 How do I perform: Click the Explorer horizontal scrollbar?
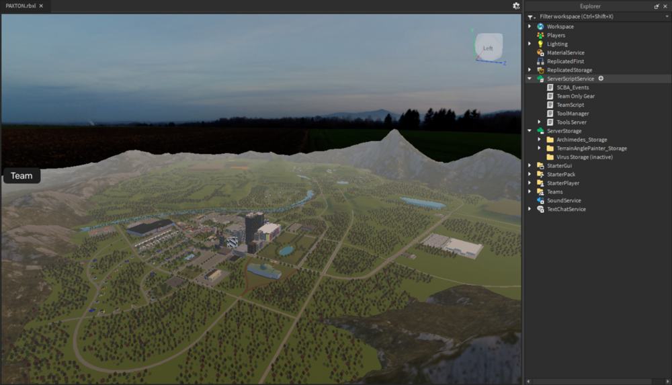(x=591, y=381)
